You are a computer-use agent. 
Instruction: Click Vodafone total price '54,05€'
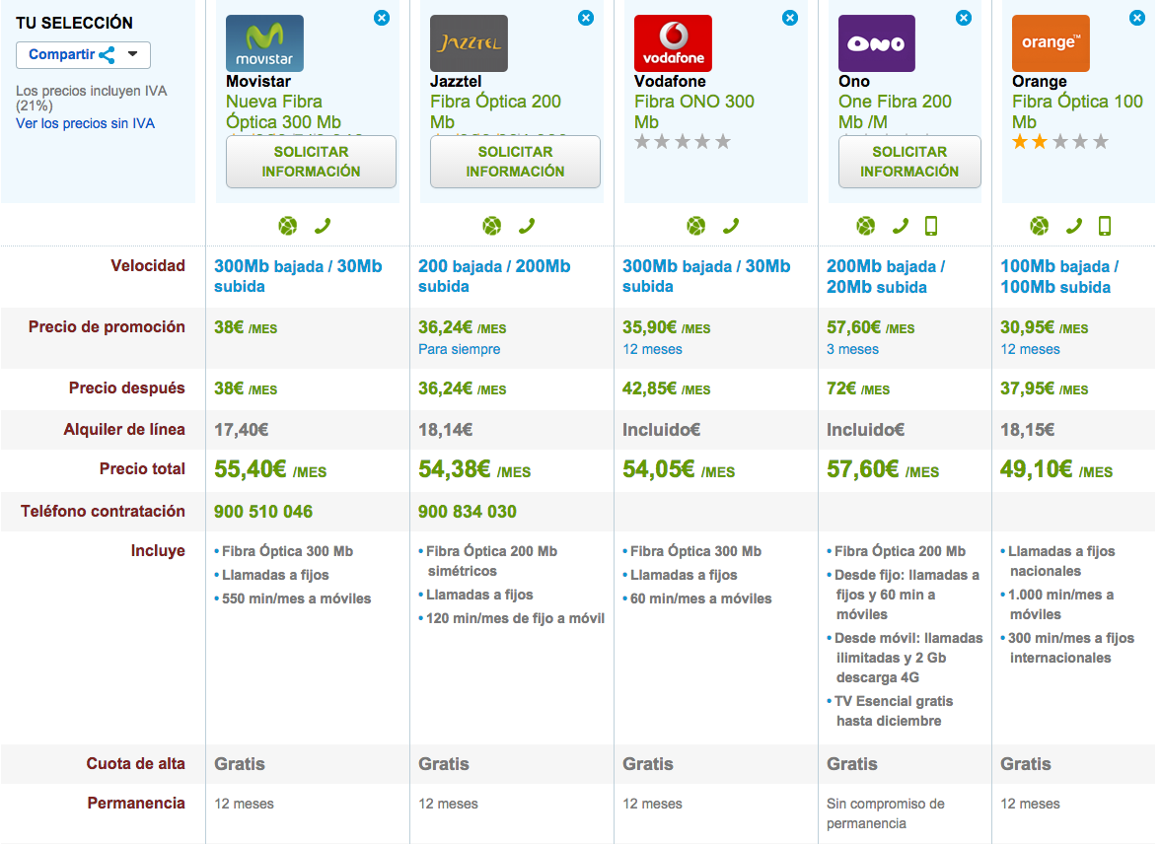pyautogui.click(x=658, y=468)
